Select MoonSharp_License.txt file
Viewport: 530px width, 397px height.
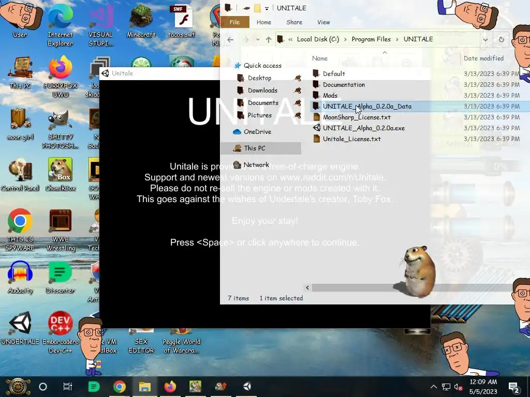pyautogui.click(x=357, y=117)
